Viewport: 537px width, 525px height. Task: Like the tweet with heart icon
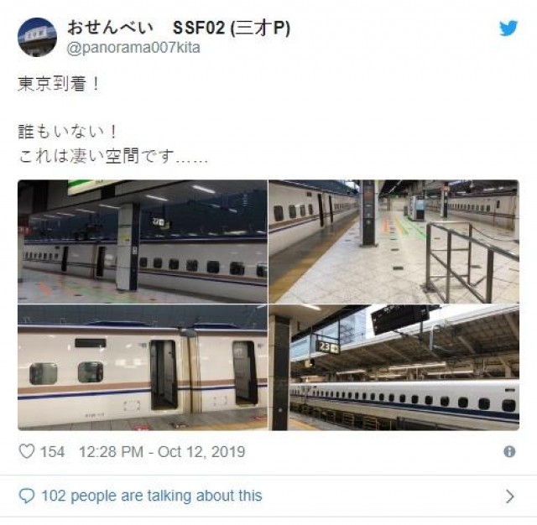pos(26,451)
